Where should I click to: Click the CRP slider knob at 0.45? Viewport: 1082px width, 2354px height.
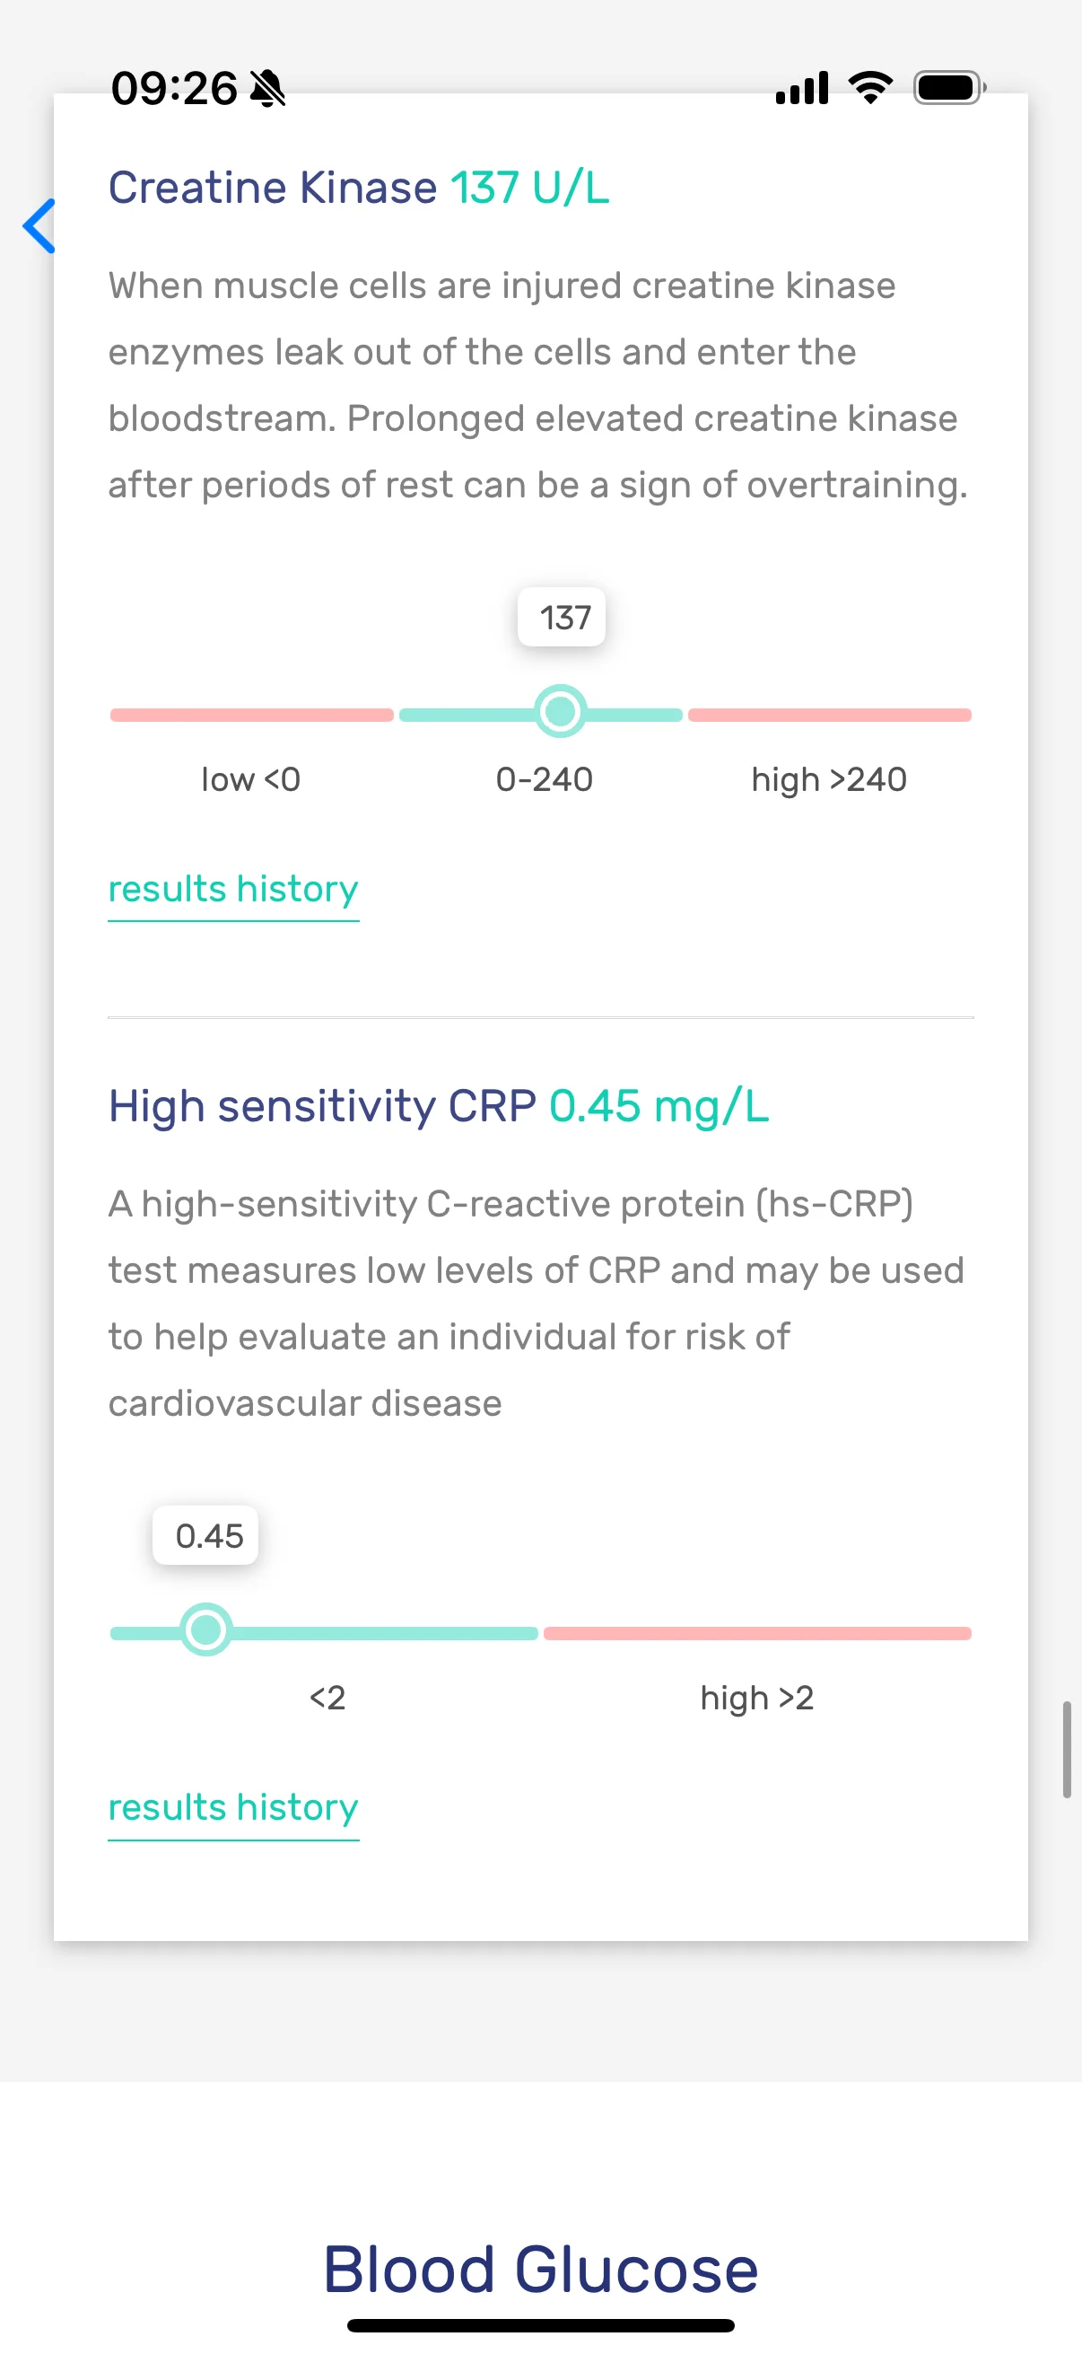(206, 1629)
